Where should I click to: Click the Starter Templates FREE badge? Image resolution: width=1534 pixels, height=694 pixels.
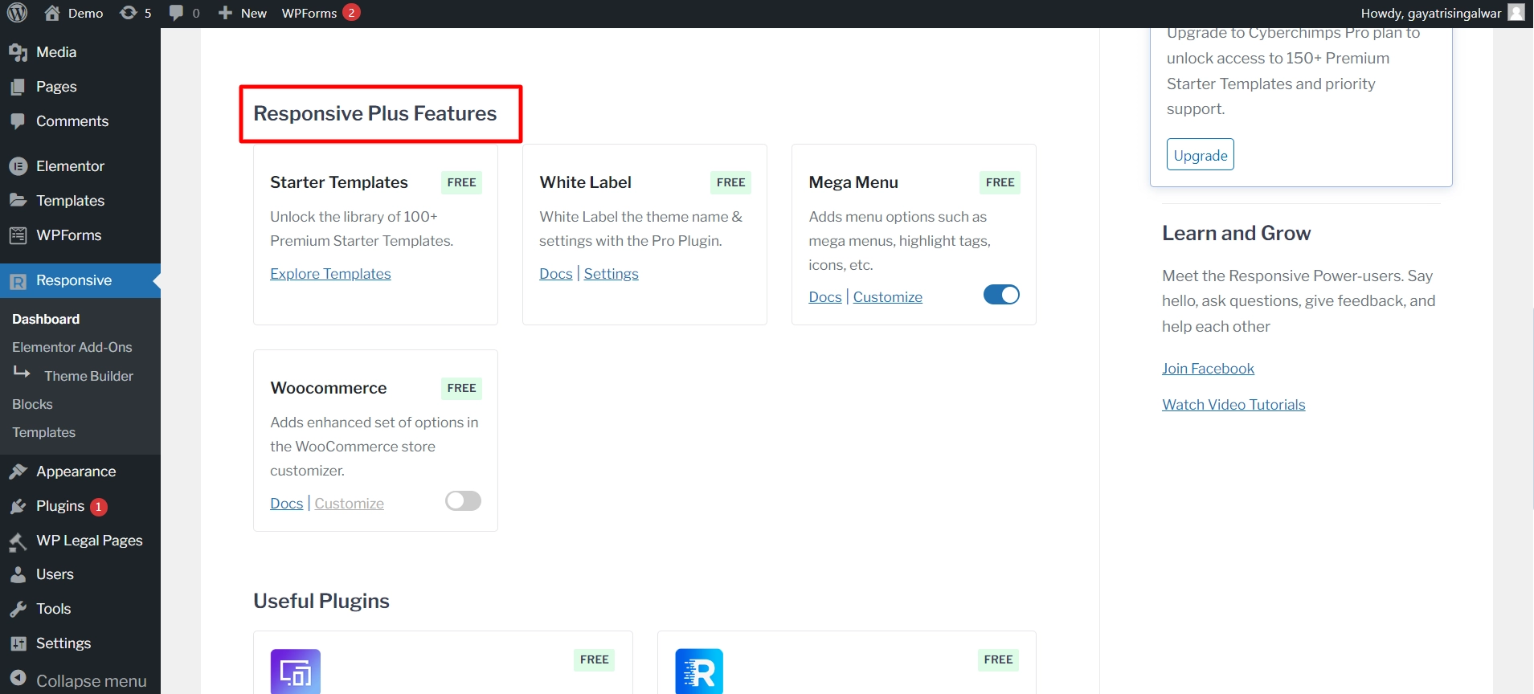tap(461, 182)
